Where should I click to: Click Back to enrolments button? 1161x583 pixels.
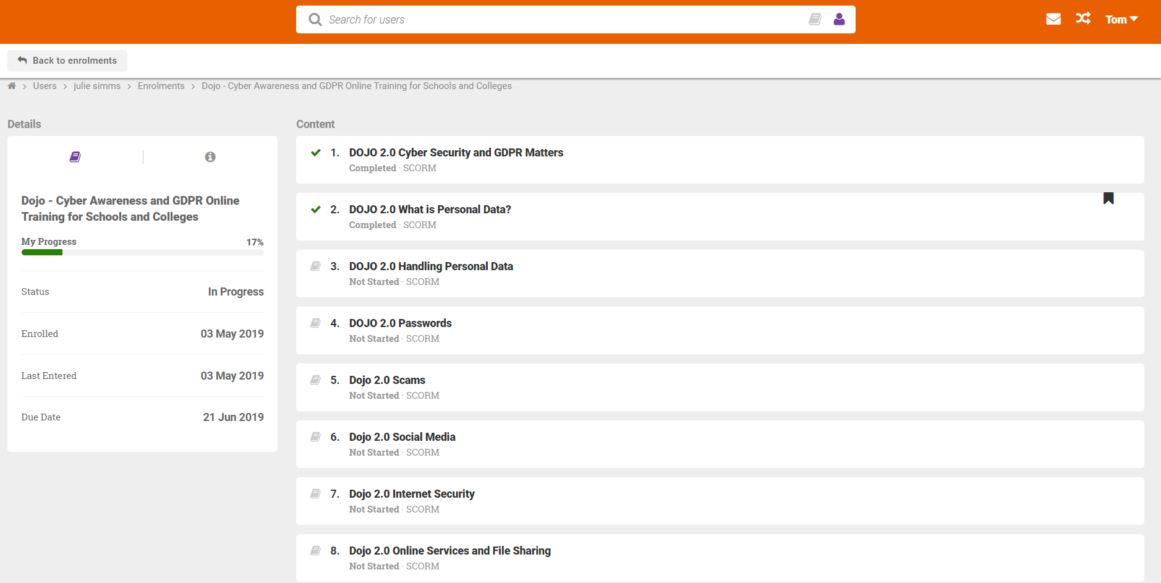[67, 61]
